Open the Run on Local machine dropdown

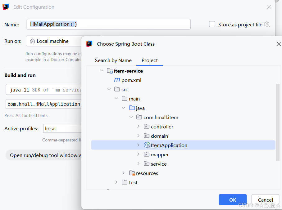(54, 41)
